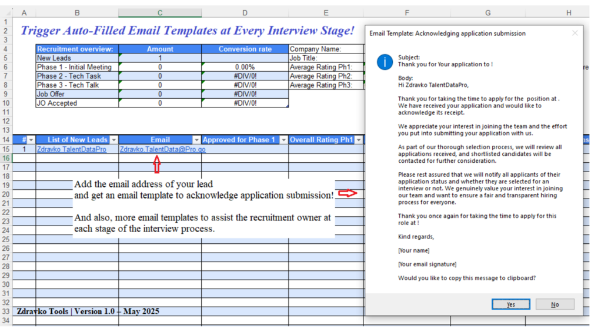Select row 33 header
591x332 pixels.
point(6,311)
